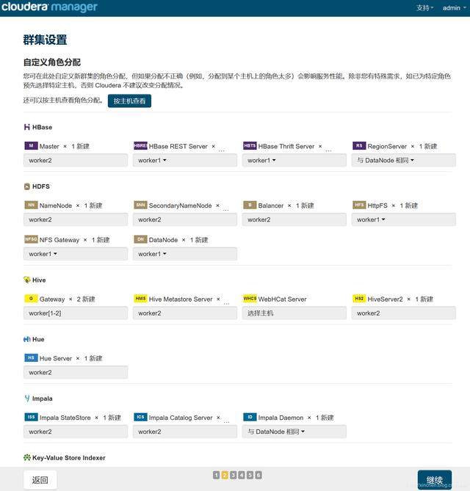
Task: Click the 自定义角色分配 subheading
Action: pyautogui.click(x=52, y=62)
